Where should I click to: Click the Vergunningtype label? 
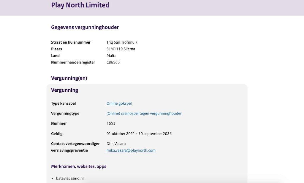65,114
